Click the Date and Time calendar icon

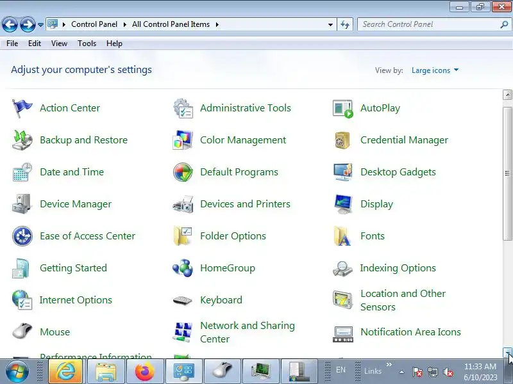(22, 172)
